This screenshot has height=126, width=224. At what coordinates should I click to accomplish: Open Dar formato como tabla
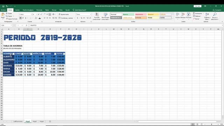(x=105, y=16)
